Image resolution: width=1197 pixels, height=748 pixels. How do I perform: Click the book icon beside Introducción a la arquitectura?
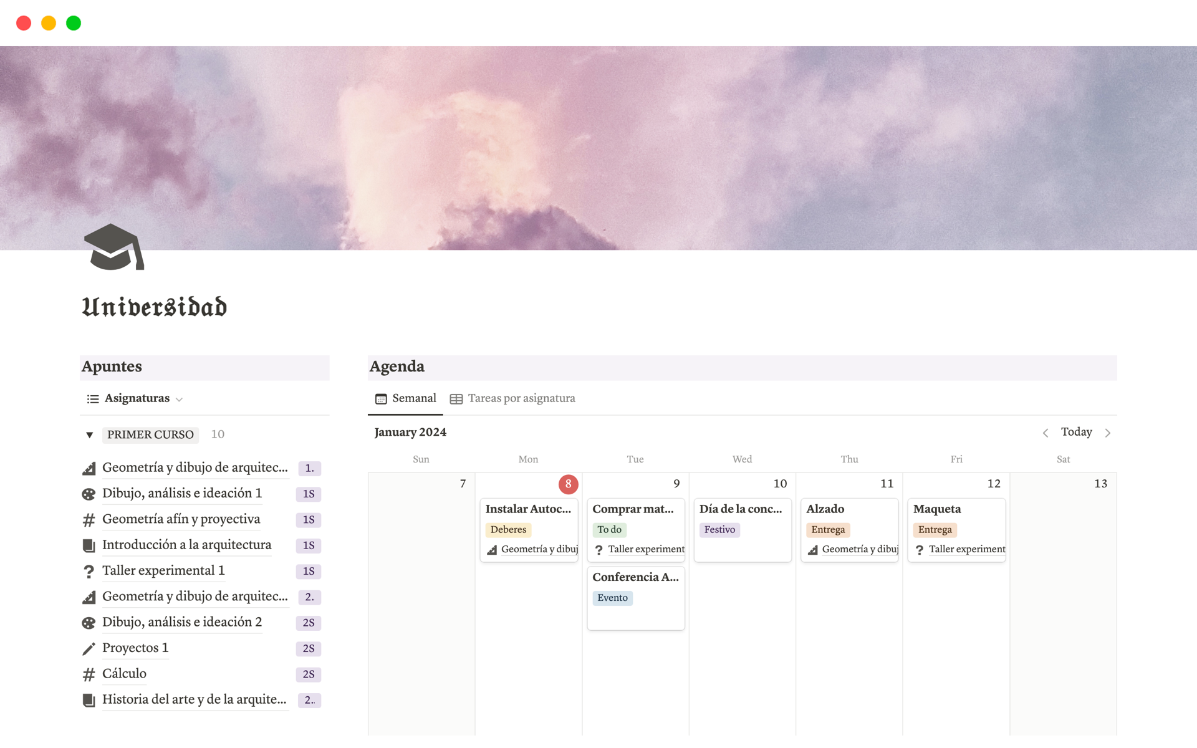click(x=89, y=545)
